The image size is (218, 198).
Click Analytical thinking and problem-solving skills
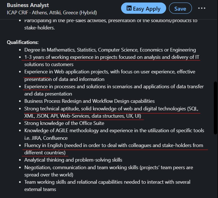[x=73, y=160]
